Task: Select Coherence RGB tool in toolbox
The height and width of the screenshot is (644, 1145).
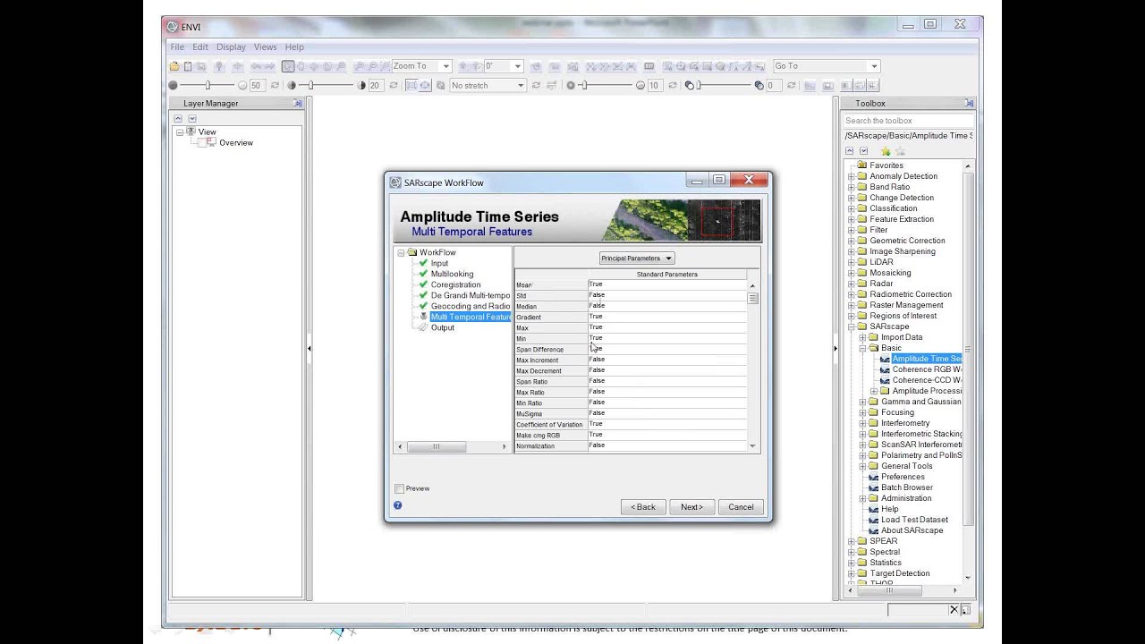Action: 927,369
